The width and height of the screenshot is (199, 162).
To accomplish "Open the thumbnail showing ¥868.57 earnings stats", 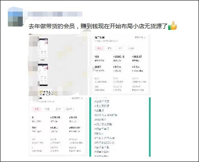I will coord(120,65).
